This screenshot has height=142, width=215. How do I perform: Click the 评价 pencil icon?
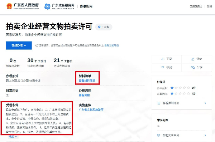click(x=193, y=59)
